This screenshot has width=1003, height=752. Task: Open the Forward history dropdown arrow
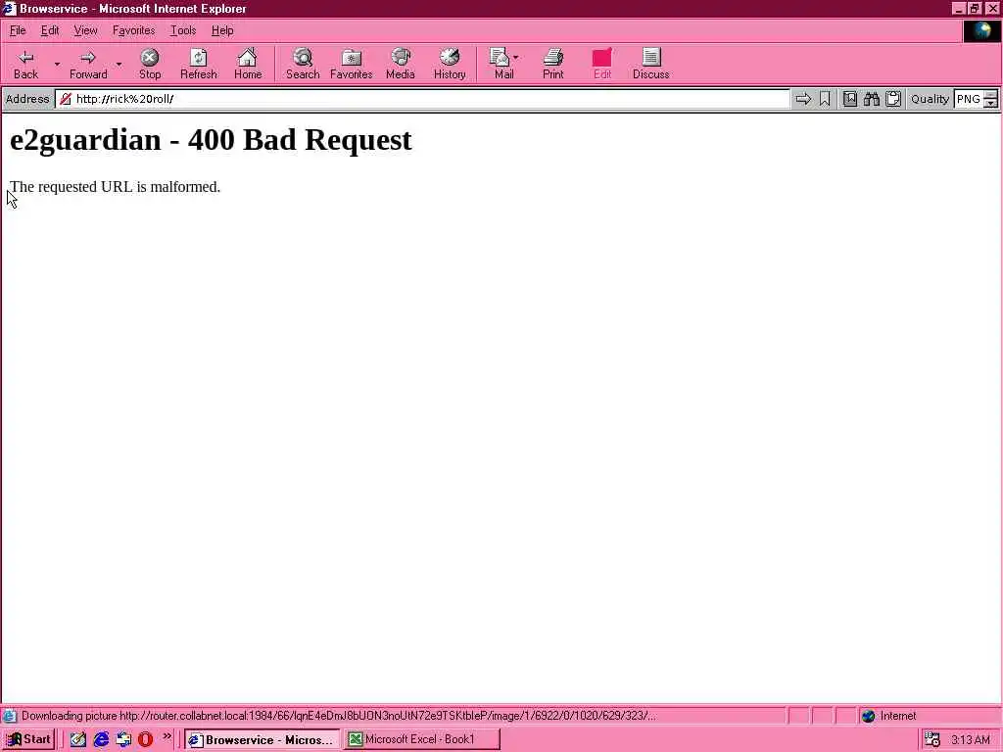pyautogui.click(x=119, y=65)
